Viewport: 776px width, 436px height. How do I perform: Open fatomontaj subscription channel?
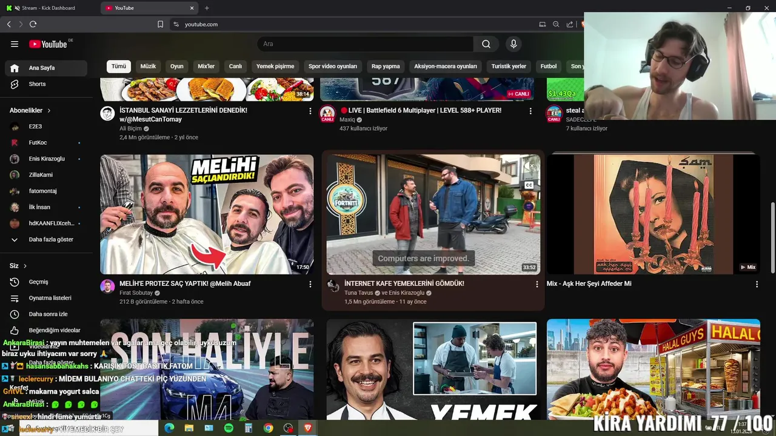click(x=46, y=191)
